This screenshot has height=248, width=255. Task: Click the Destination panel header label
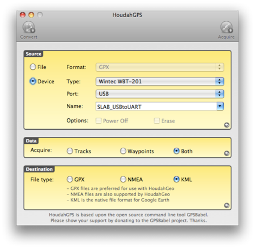tap(39, 169)
